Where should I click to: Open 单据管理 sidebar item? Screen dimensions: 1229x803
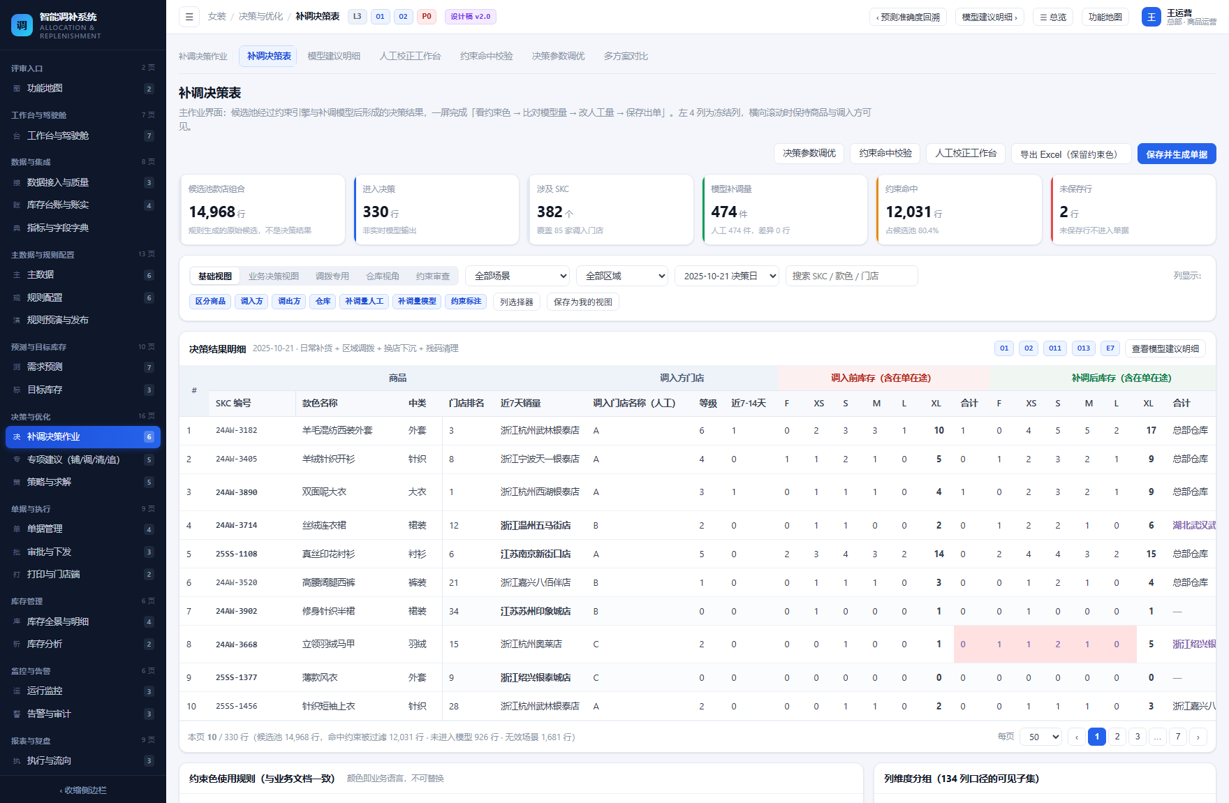tap(83, 529)
